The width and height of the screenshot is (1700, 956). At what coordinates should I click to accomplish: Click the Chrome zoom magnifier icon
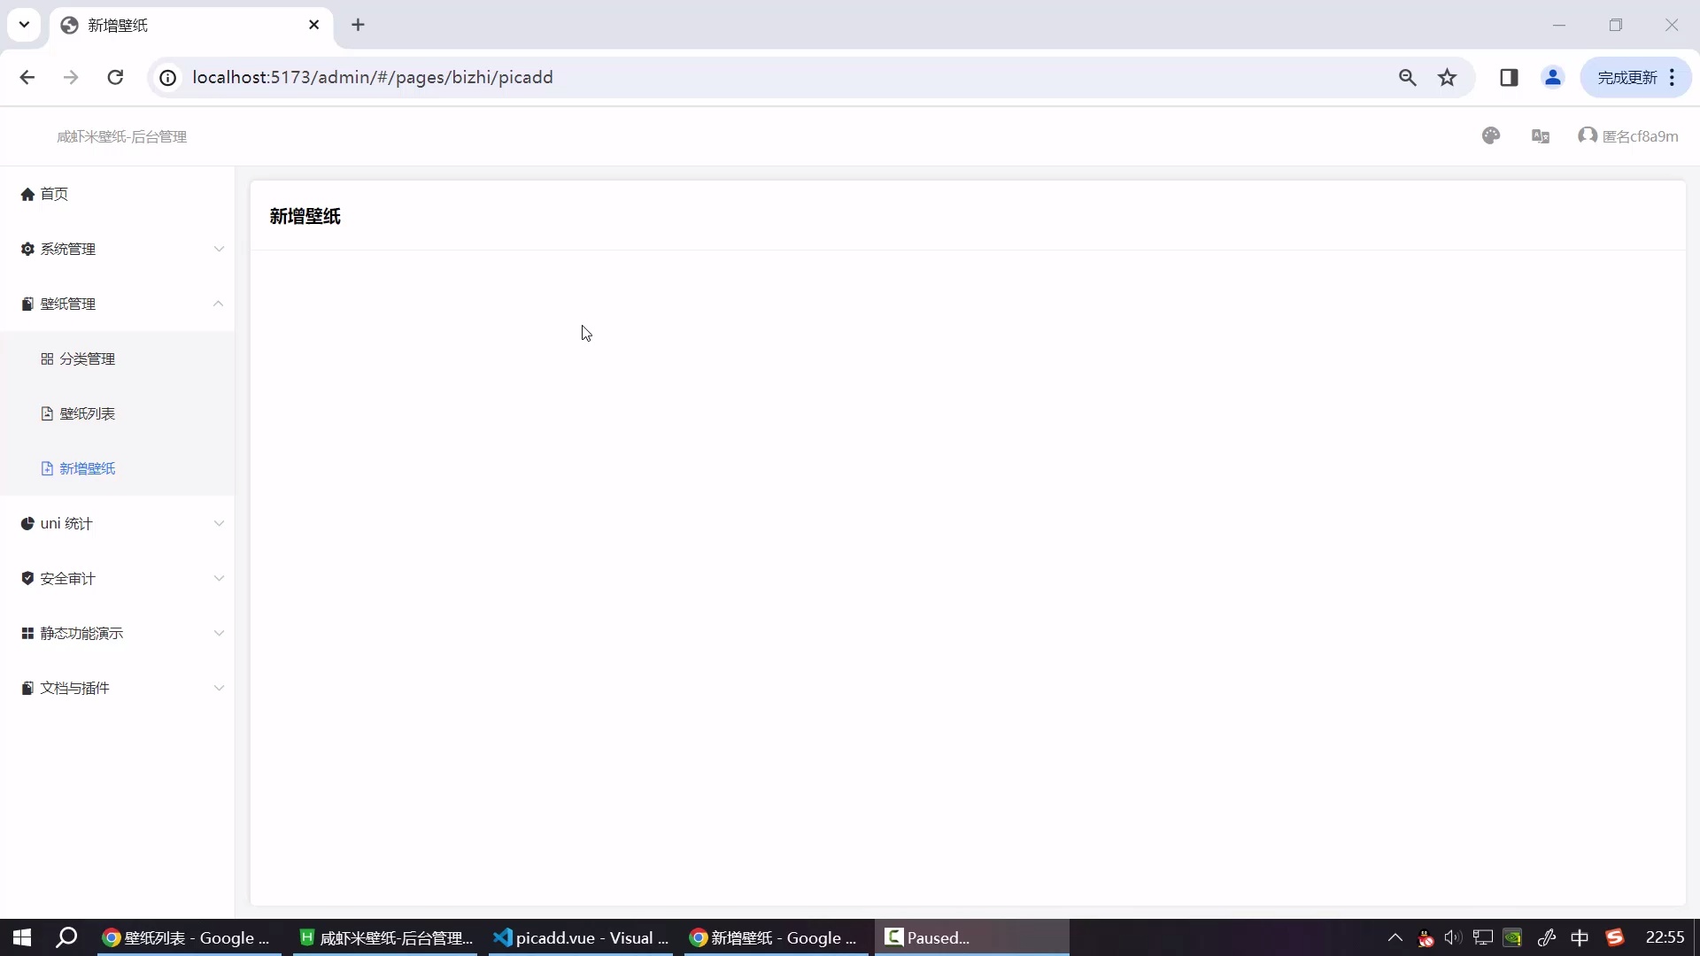[x=1407, y=77]
